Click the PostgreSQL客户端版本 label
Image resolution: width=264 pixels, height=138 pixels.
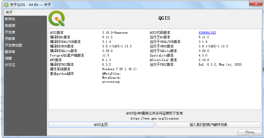tap(67, 55)
